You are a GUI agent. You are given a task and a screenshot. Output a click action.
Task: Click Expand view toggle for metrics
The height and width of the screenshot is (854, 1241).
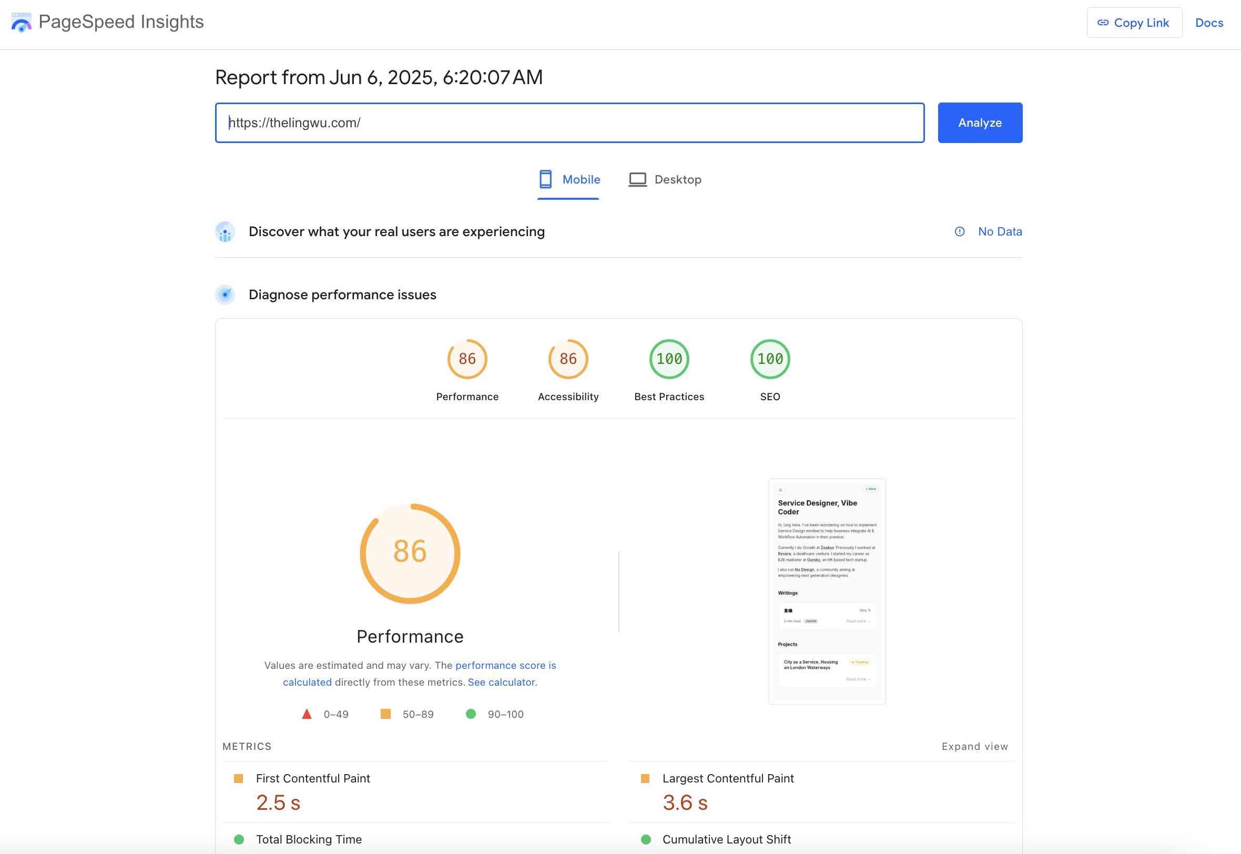[974, 746]
